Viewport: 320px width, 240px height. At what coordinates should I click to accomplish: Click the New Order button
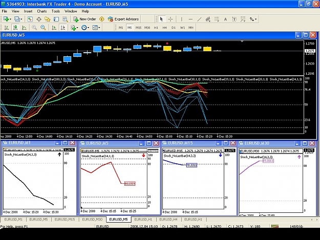click(x=84, y=19)
